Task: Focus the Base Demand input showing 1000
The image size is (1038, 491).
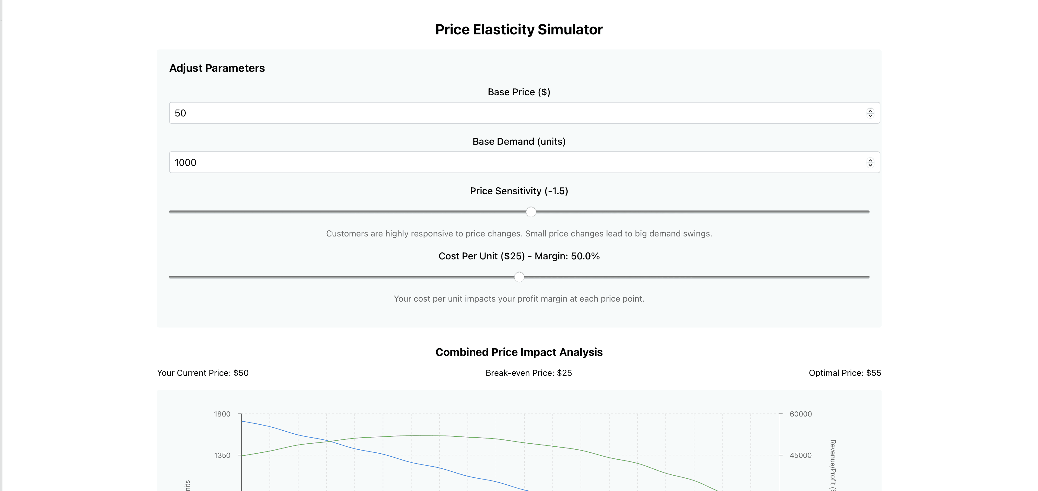Action: click(524, 163)
